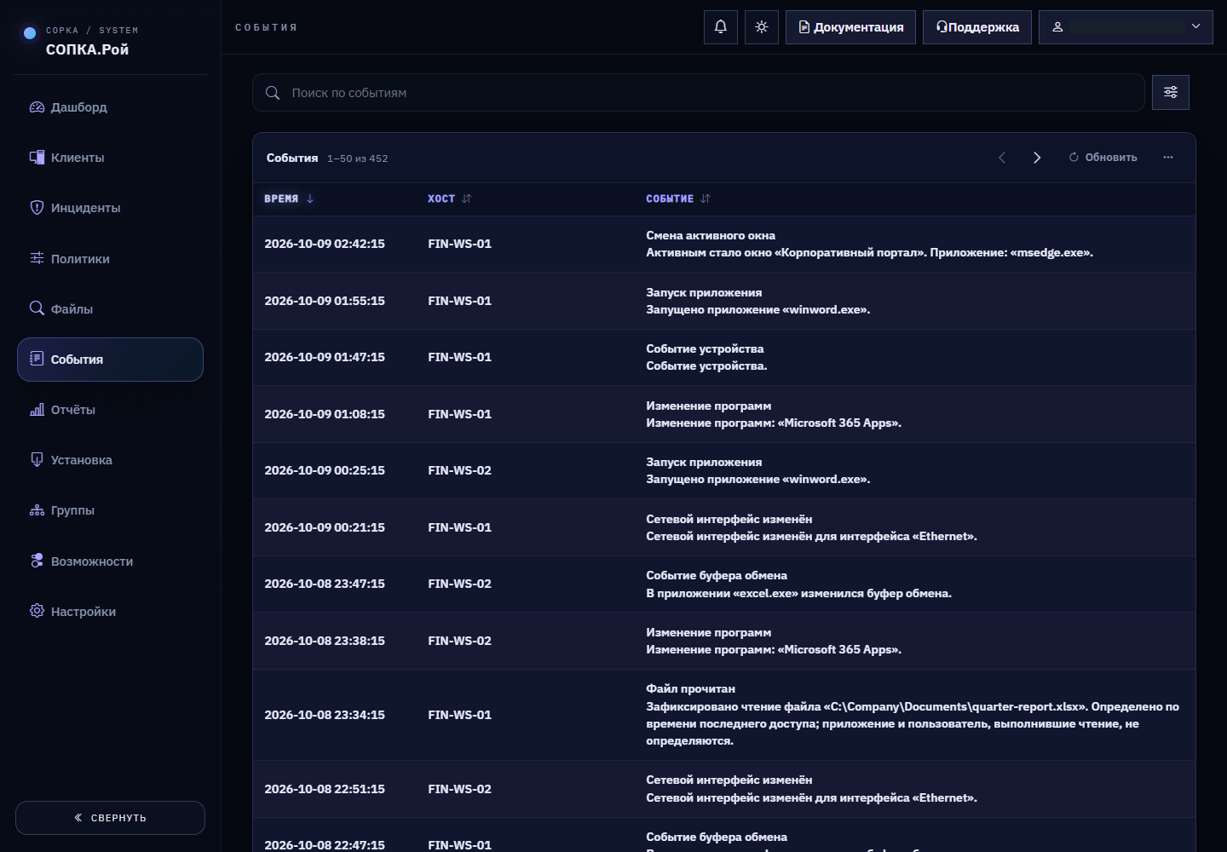The height and width of the screenshot is (852, 1227).
Task: Click the Обновить refresh button
Action: [1103, 158]
